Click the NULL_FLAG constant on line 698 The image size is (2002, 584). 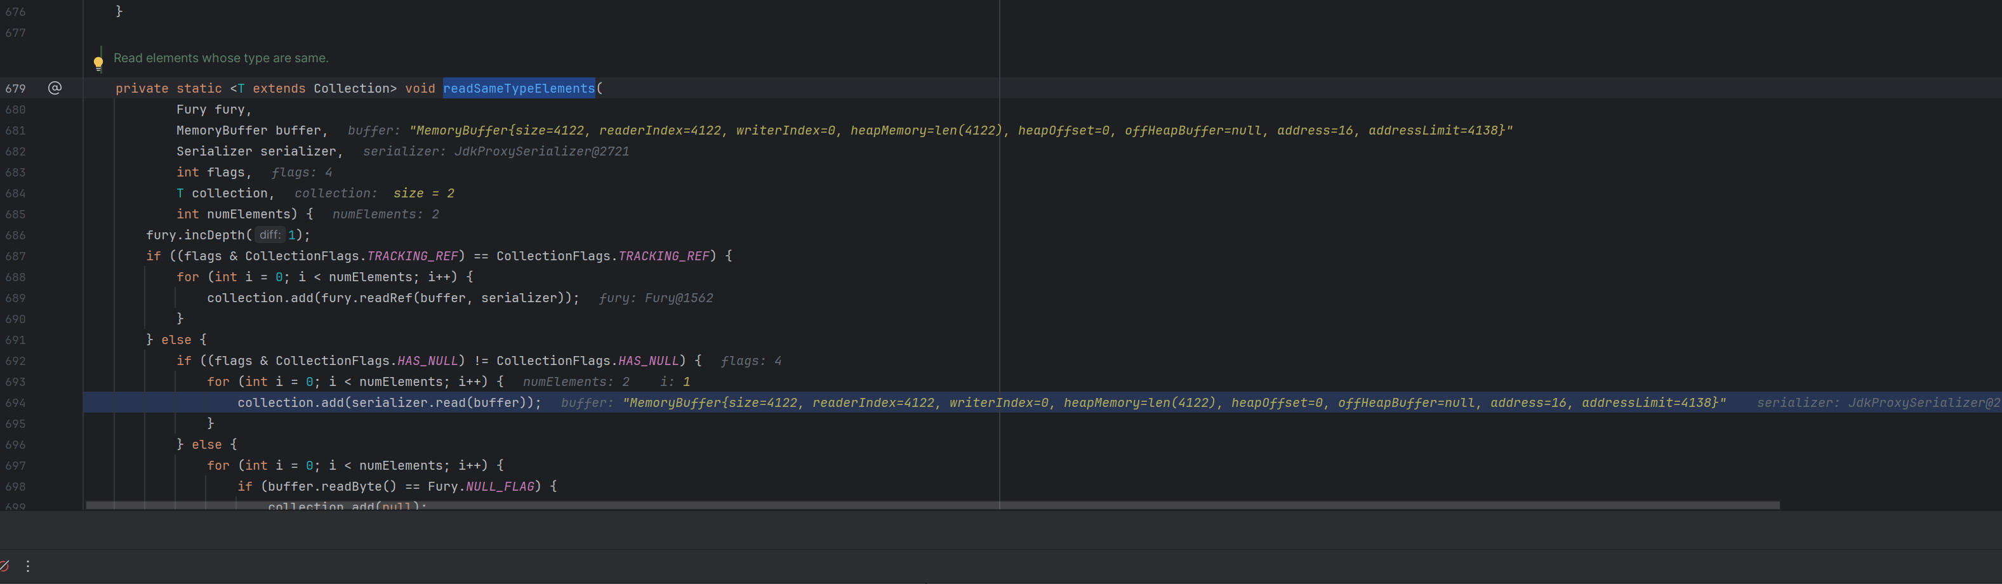(x=500, y=487)
